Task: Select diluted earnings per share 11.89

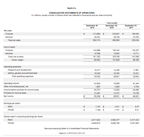Action: click(98, 110)
